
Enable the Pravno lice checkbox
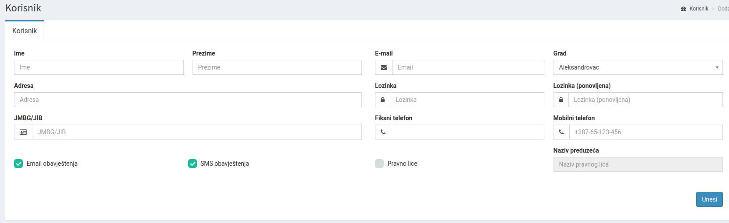coord(379,164)
